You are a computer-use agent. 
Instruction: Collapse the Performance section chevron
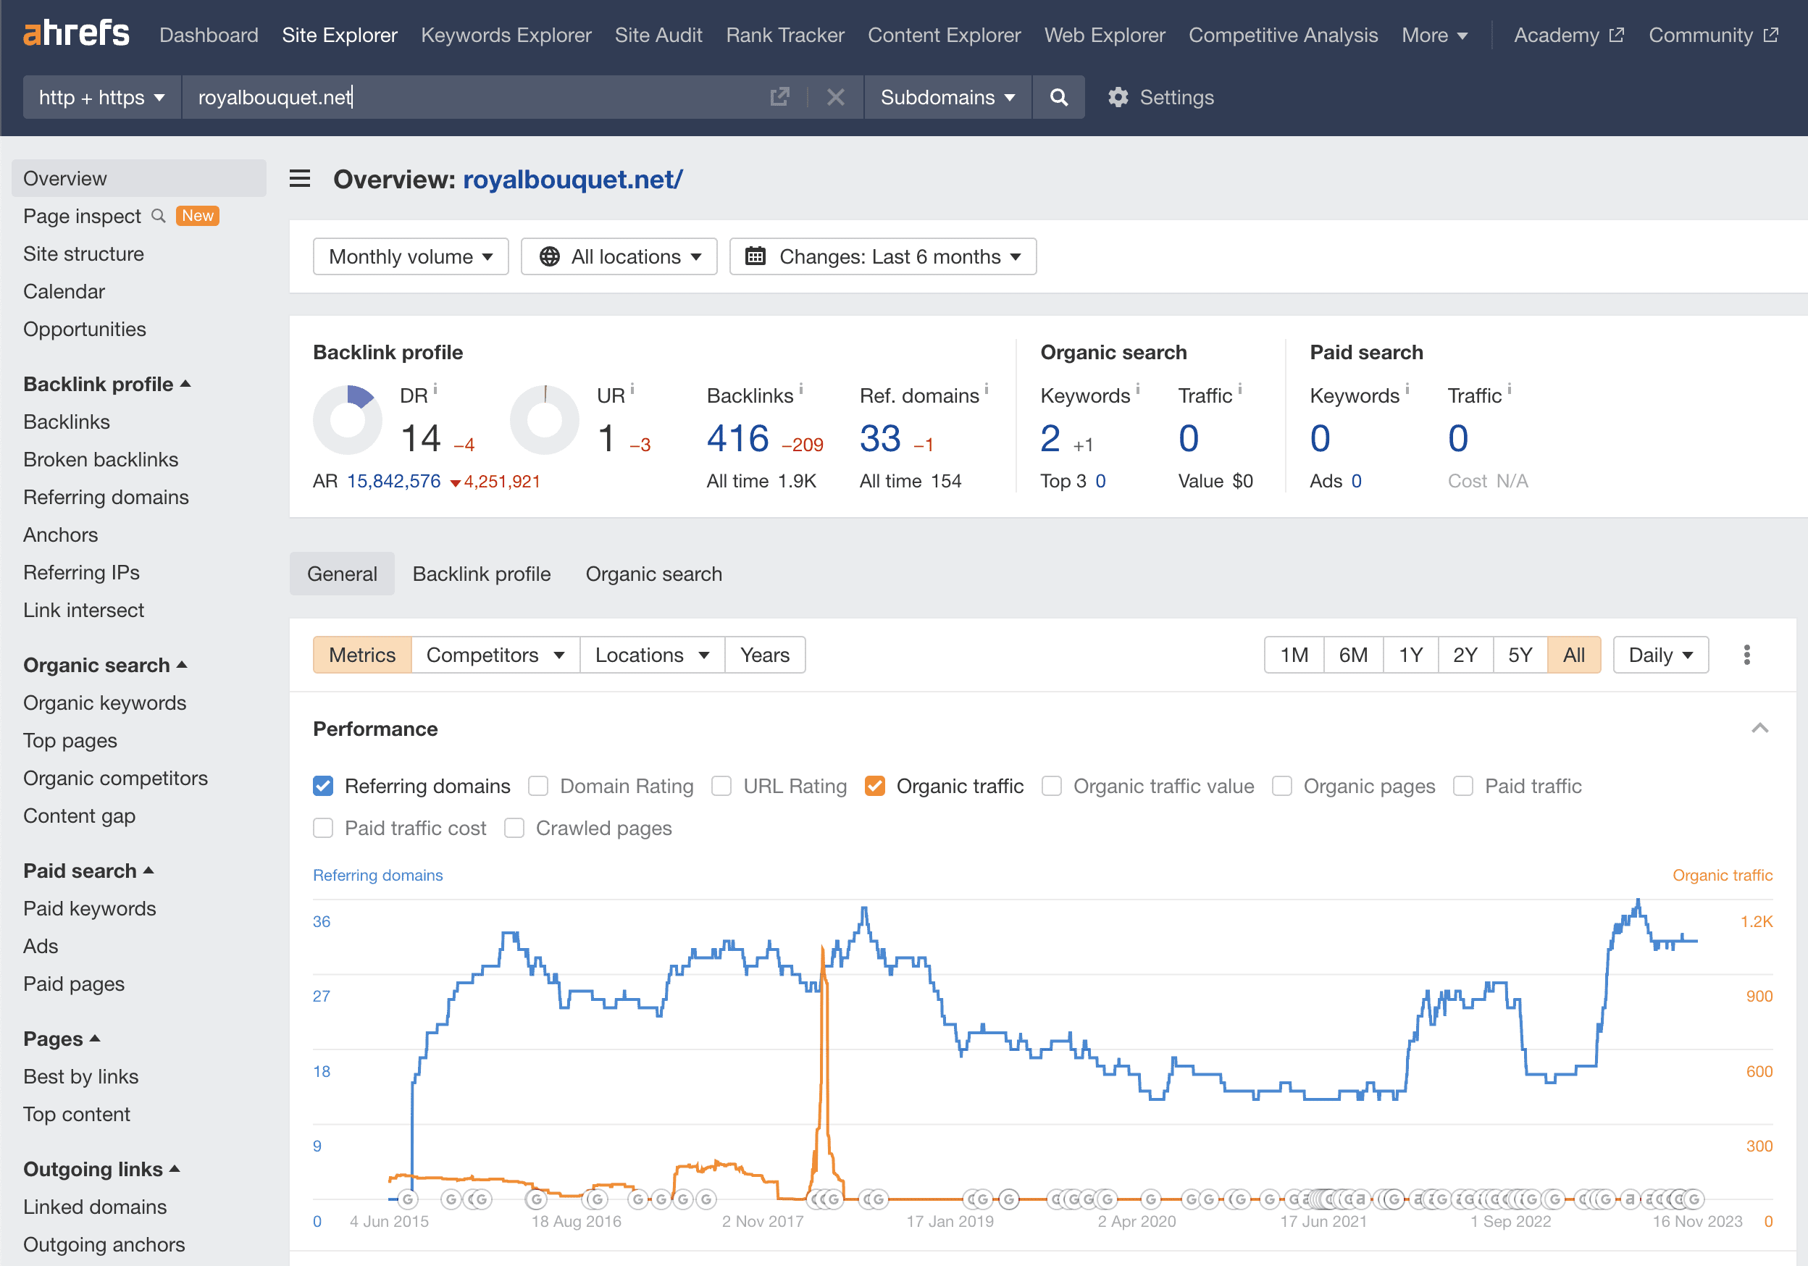pyautogui.click(x=1759, y=729)
